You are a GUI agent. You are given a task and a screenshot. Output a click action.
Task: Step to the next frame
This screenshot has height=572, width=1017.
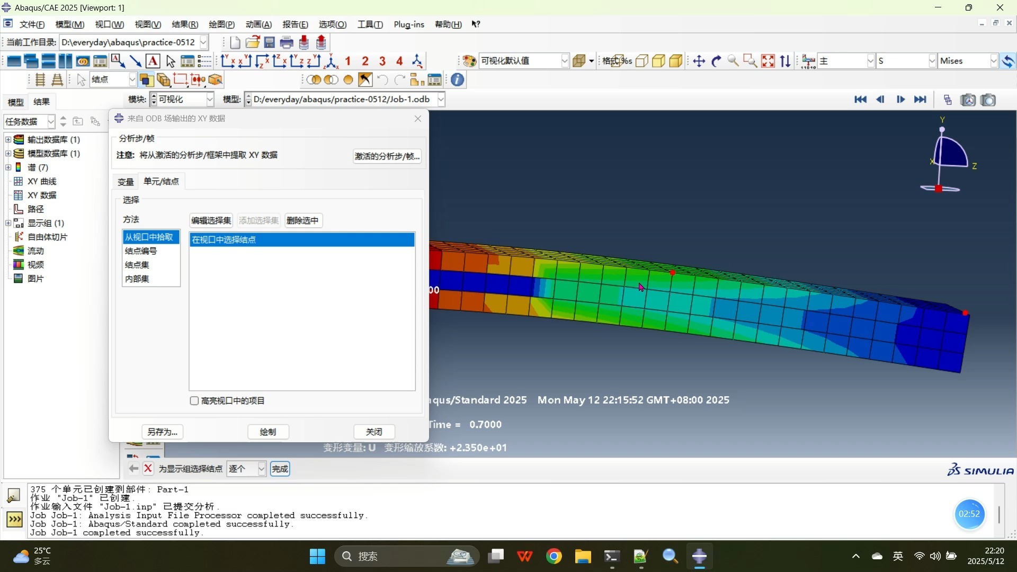(x=900, y=100)
